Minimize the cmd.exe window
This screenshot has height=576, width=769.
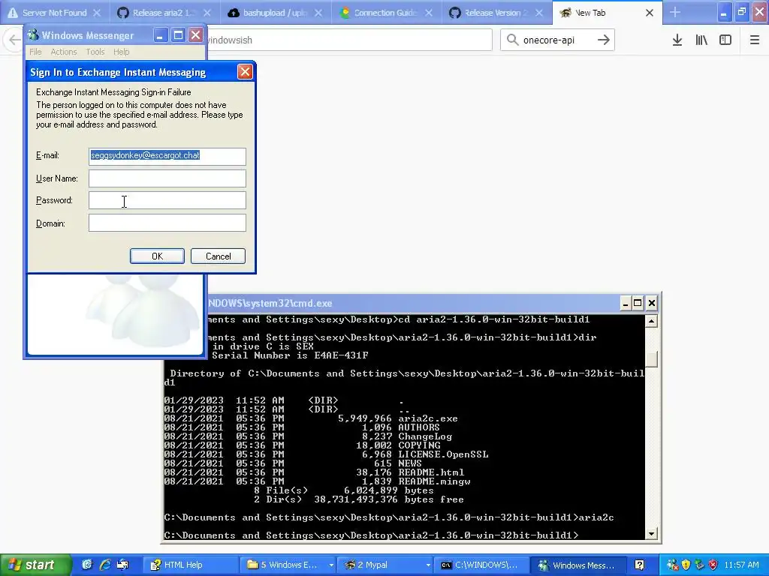626,303
